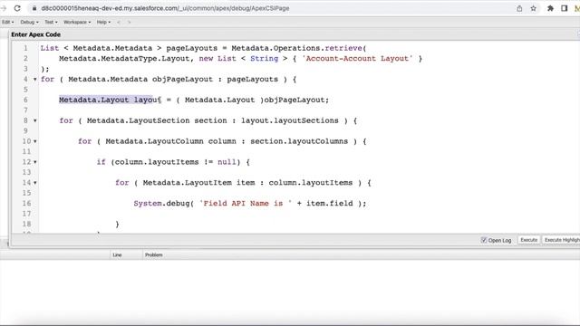
Task: Open the Test menu
Action: [51, 22]
